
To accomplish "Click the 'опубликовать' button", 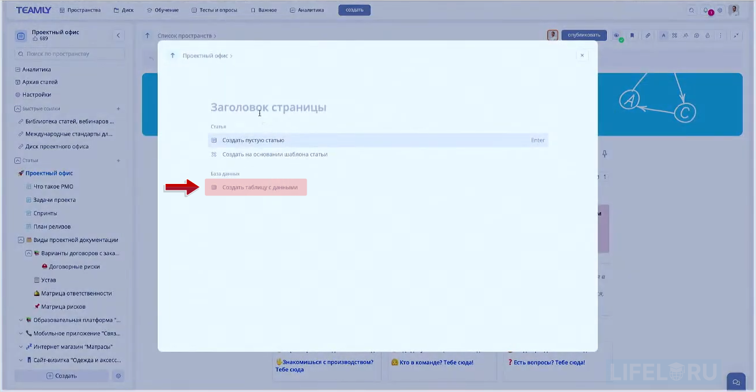I will click(585, 35).
